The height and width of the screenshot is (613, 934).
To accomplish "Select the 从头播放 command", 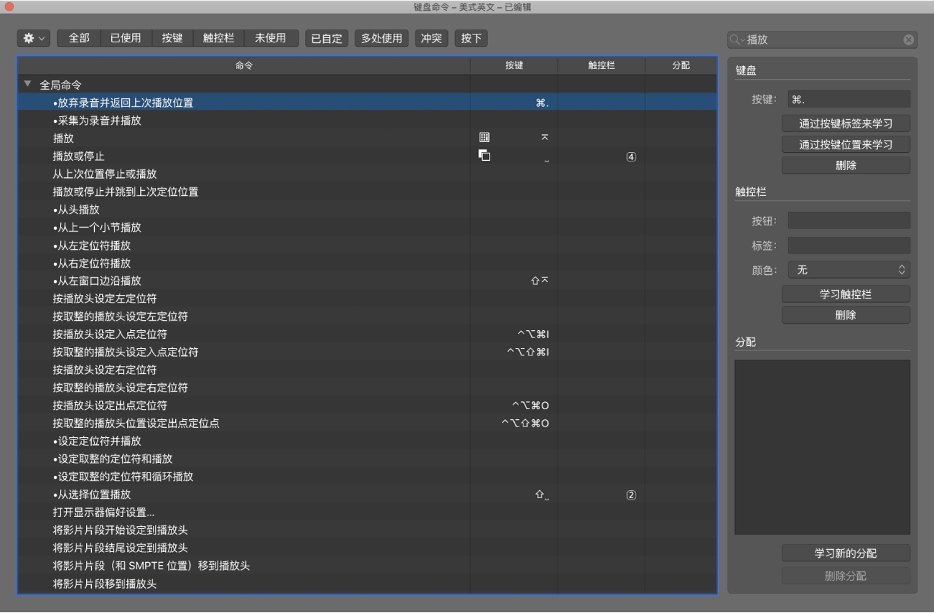I will tap(367, 210).
